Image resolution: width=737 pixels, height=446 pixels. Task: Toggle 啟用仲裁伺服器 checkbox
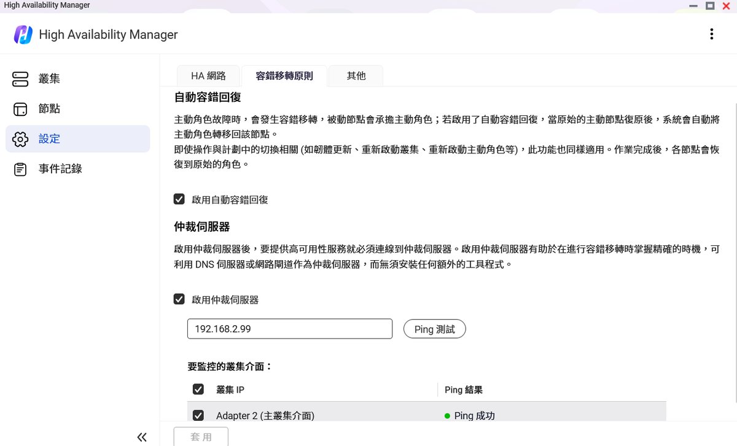(x=179, y=299)
